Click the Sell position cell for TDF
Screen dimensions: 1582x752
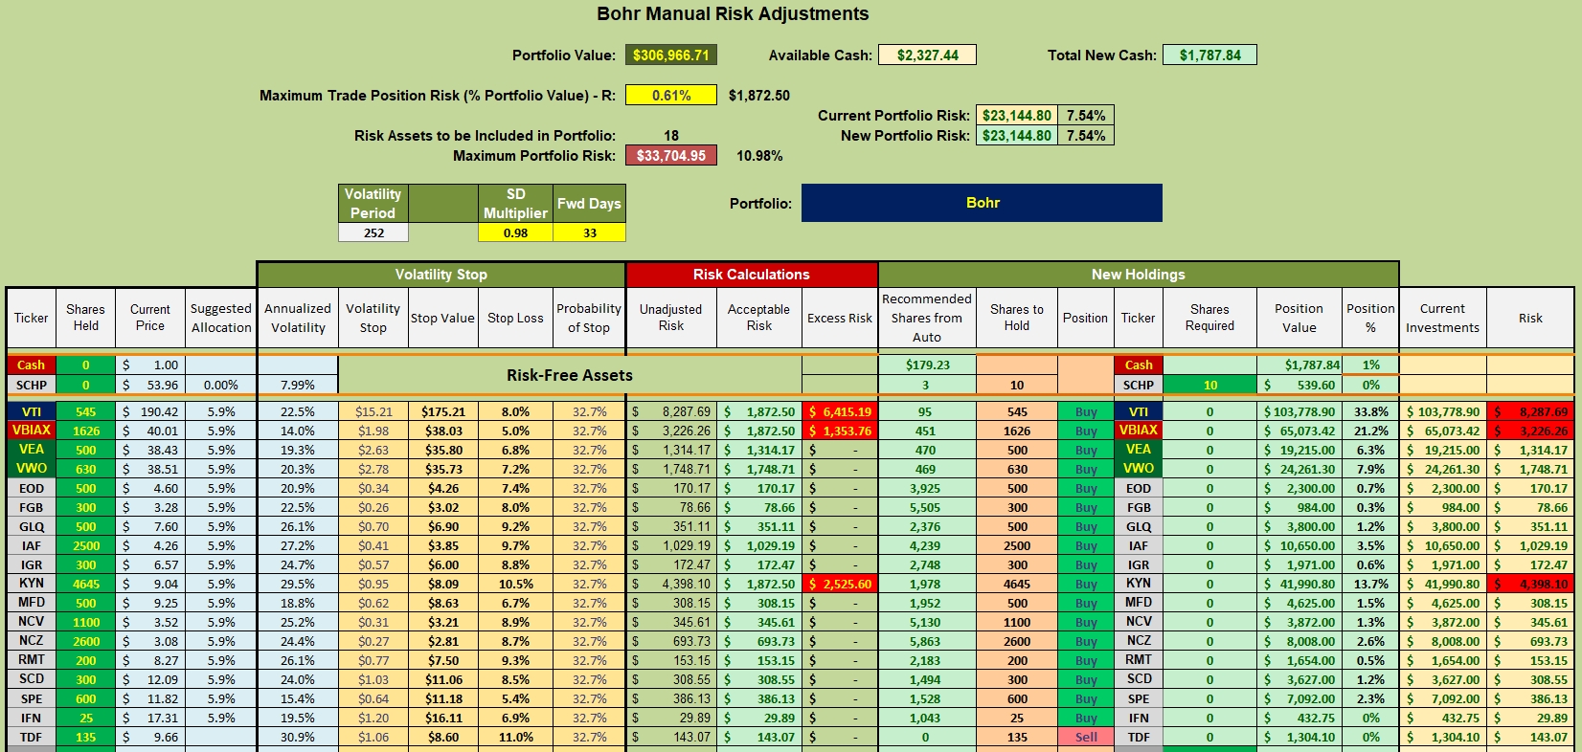(1086, 737)
